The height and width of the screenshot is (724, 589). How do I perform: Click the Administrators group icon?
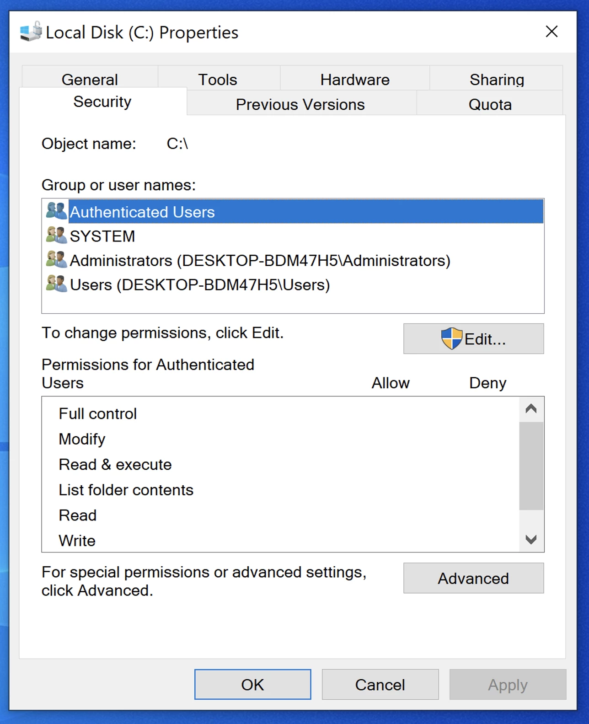tap(56, 259)
